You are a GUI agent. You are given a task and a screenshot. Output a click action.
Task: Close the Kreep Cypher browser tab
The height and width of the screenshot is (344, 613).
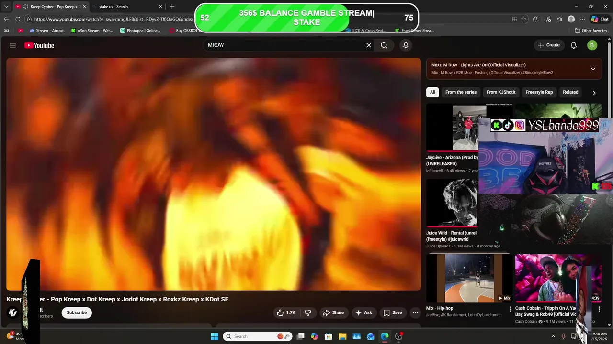[84, 7]
